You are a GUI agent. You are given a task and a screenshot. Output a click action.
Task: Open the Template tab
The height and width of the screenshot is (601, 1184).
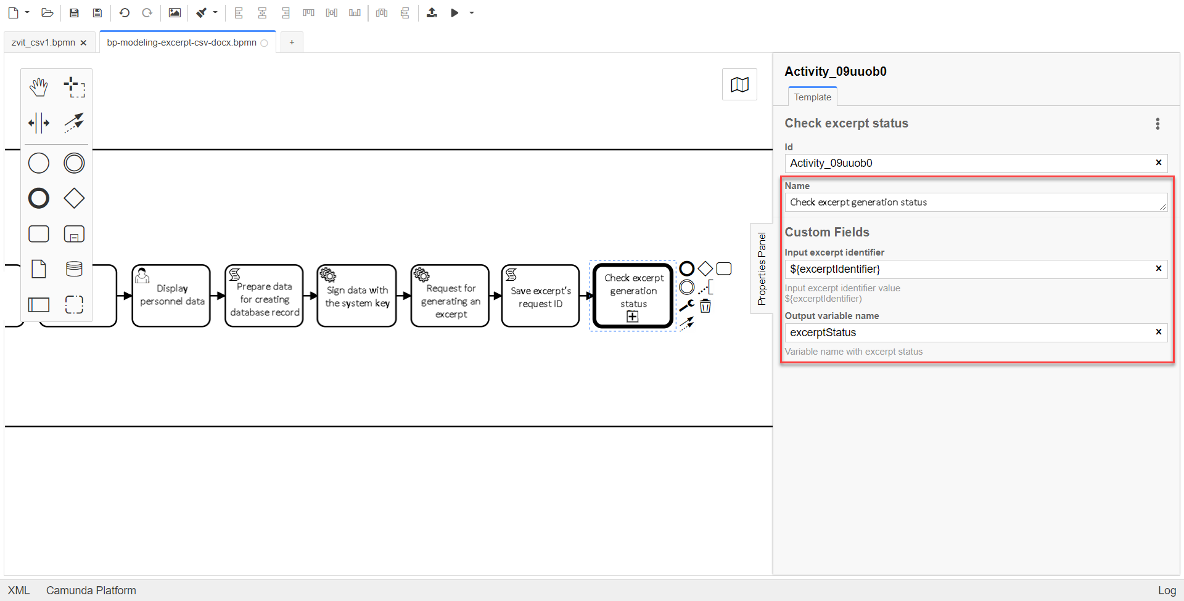click(812, 97)
